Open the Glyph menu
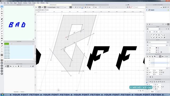Screen dimensions: 170x96 (x=15, y=3)
